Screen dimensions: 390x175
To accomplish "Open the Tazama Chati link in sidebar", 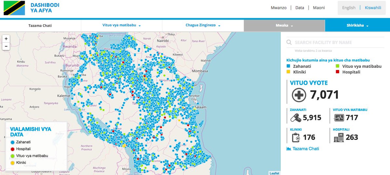I will [306, 149].
